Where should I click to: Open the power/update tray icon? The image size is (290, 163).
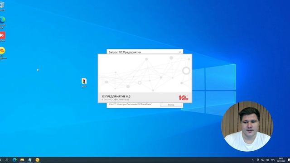[258, 160]
